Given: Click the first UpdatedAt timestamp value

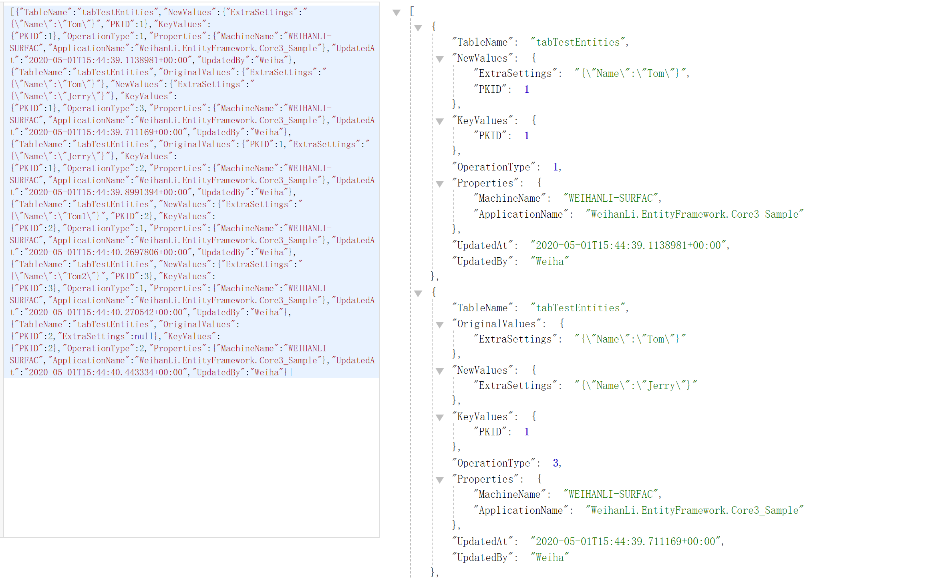Looking at the screenshot, I should (x=630, y=245).
